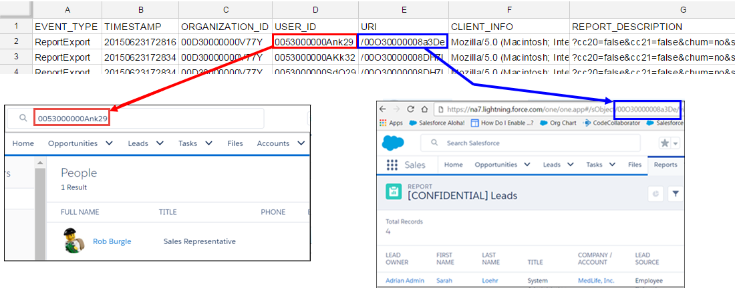Click COMPANY / ACCOUNT column header
The height and width of the screenshot is (288, 735).
(595, 259)
